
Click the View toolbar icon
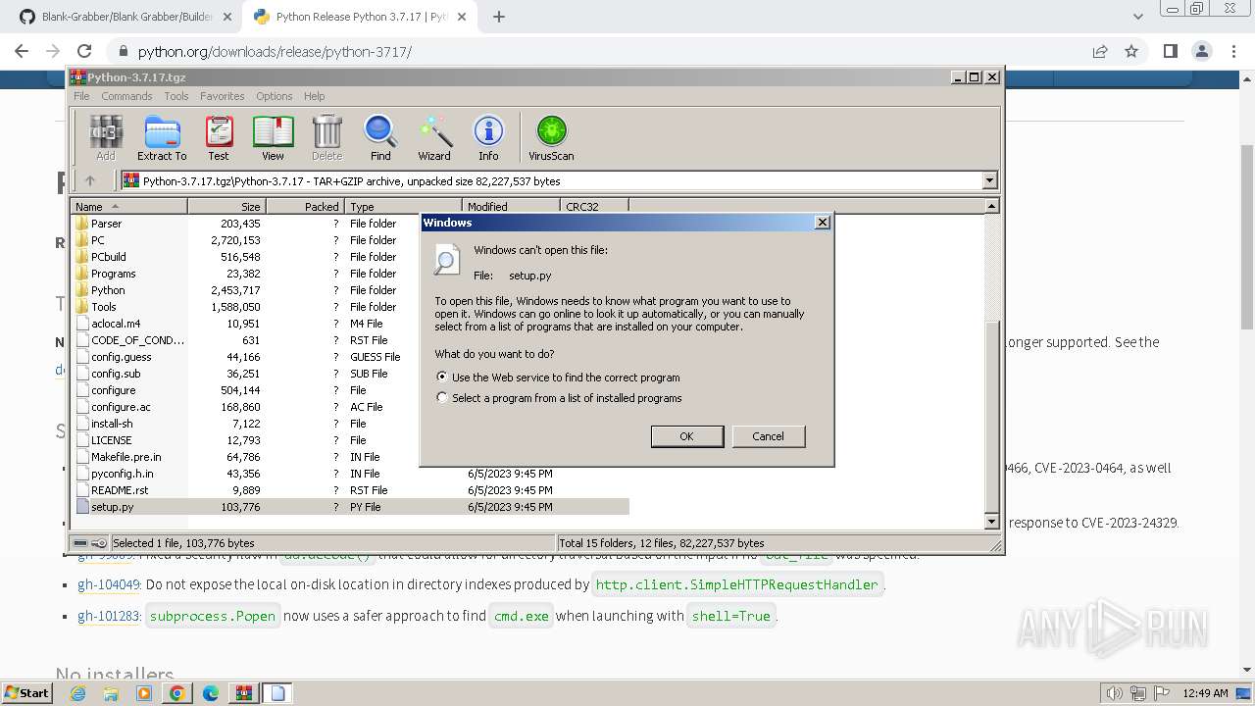tap(273, 137)
